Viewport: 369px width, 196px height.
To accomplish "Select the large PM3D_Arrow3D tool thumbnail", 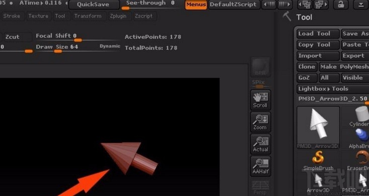I will click(318, 127).
